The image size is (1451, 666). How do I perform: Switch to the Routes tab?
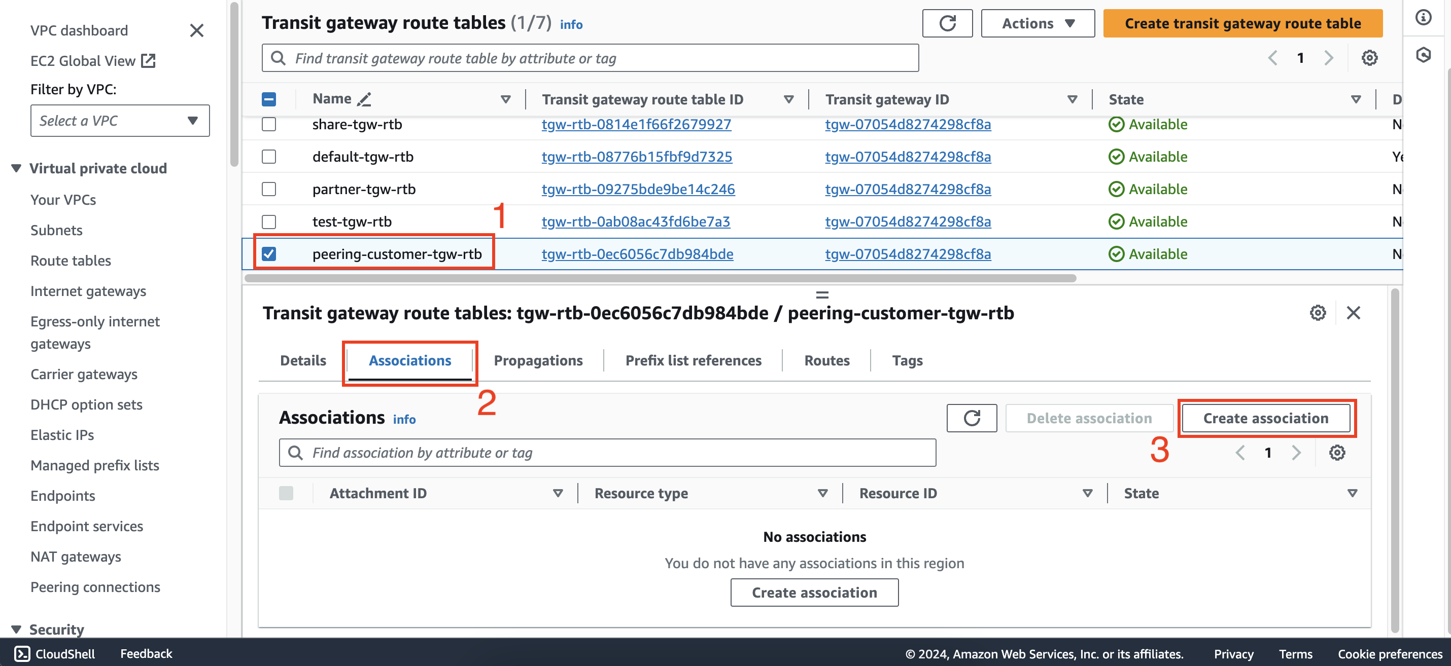(x=826, y=360)
